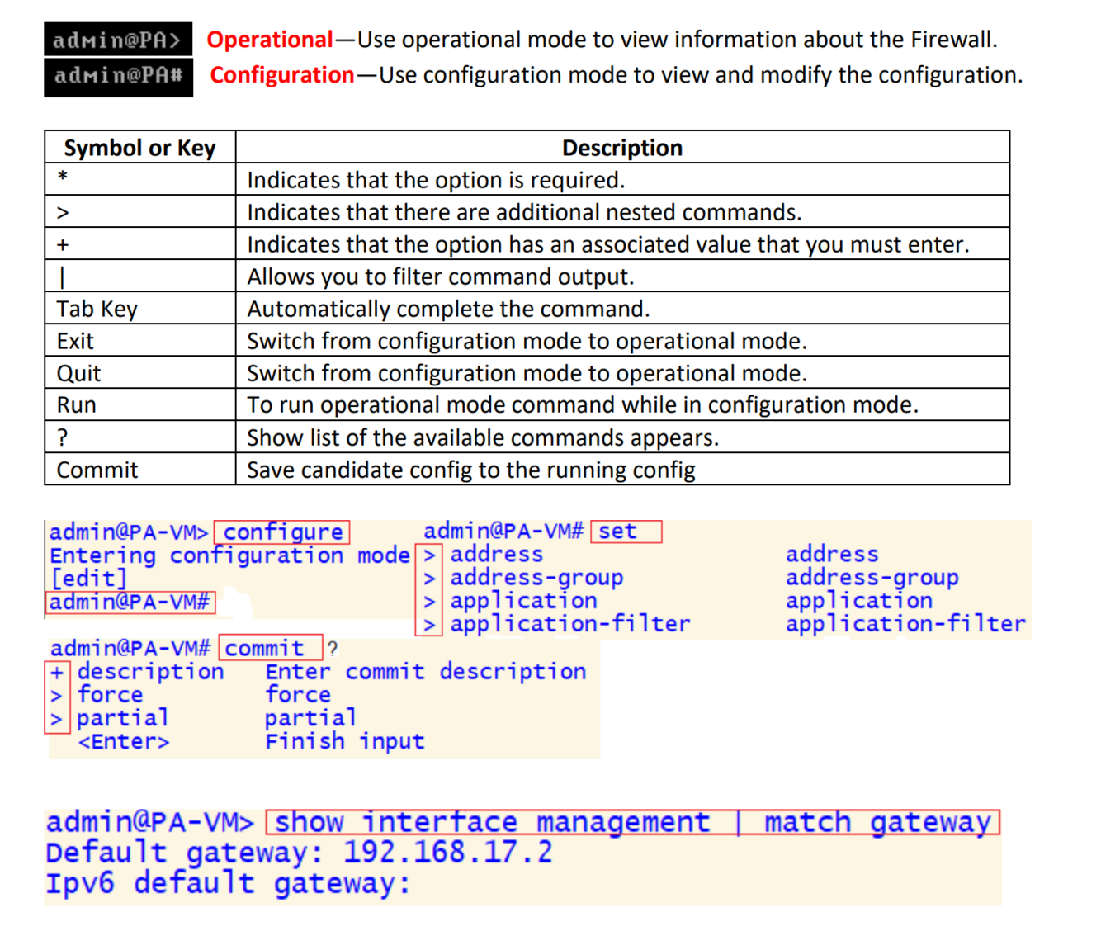Click the 'Entering configuration mode' line
The image size is (1101, 931).
pyautogui.click(x=229, y=555)
